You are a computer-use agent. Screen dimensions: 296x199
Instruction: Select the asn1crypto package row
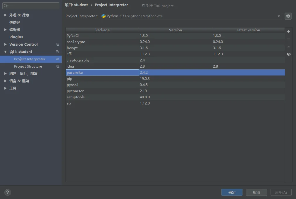coord(175,42)
